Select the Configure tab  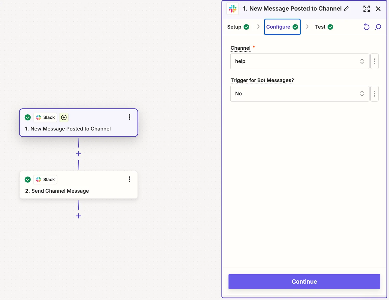pyautogui.click(x=282, y=27)
